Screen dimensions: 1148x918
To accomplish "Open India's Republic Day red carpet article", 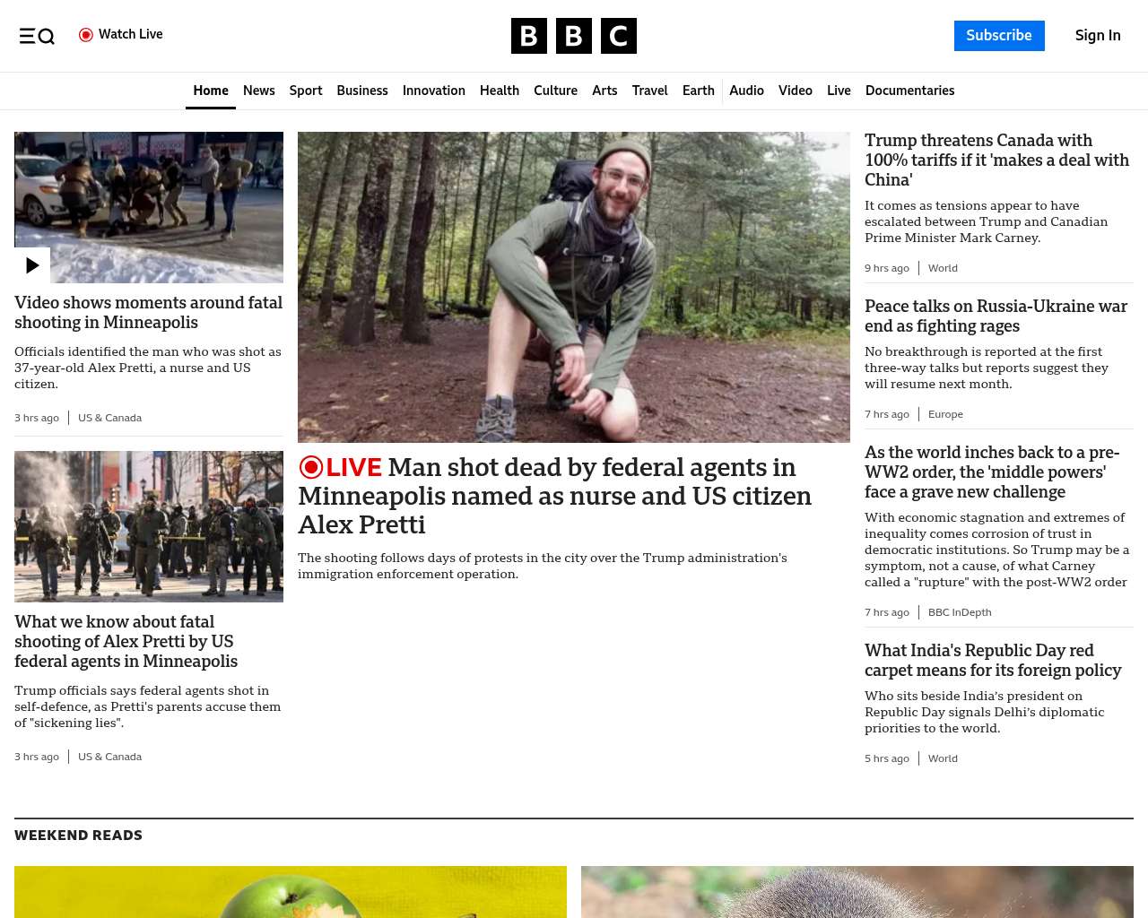I will (993, 660).
